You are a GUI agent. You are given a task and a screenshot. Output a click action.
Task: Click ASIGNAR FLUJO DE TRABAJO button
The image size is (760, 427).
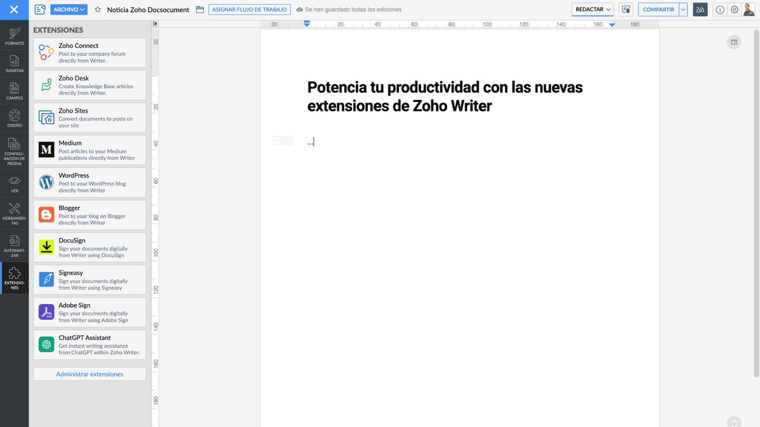pyautogui.click(x=250, y=10)
